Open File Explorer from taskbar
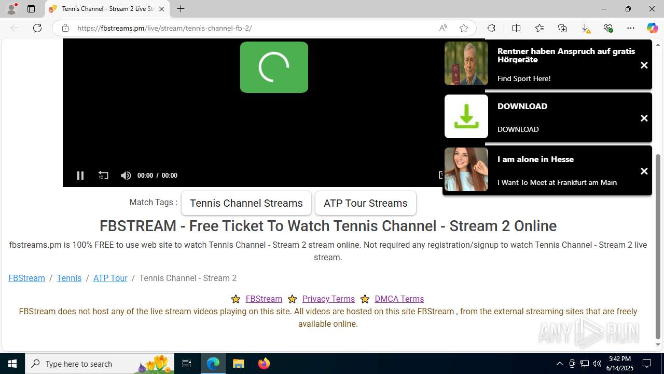Image resolution: width=664 pixels, height=374 pixels. coord(239,364)
